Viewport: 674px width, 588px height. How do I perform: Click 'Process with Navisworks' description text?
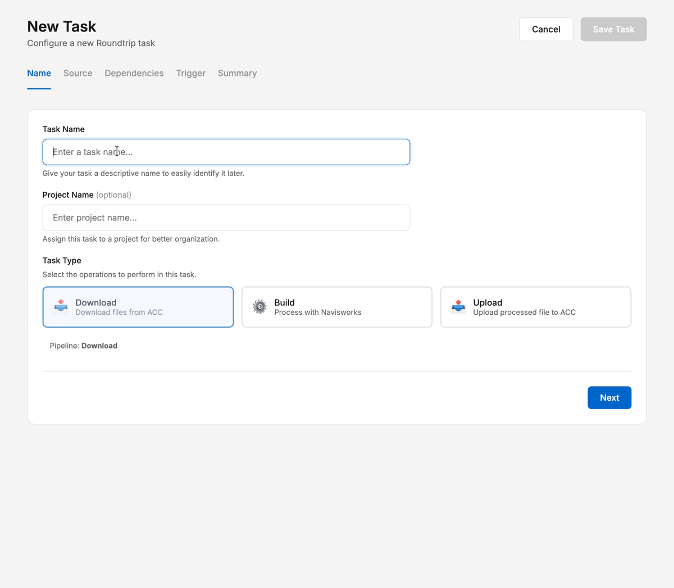pyautogui.click(x=317, y=313)
